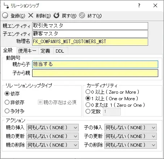Open the 子の削除 action dropdown
Image resolution: width=164 pixels, height=159 pixels.
coord(130,145)
